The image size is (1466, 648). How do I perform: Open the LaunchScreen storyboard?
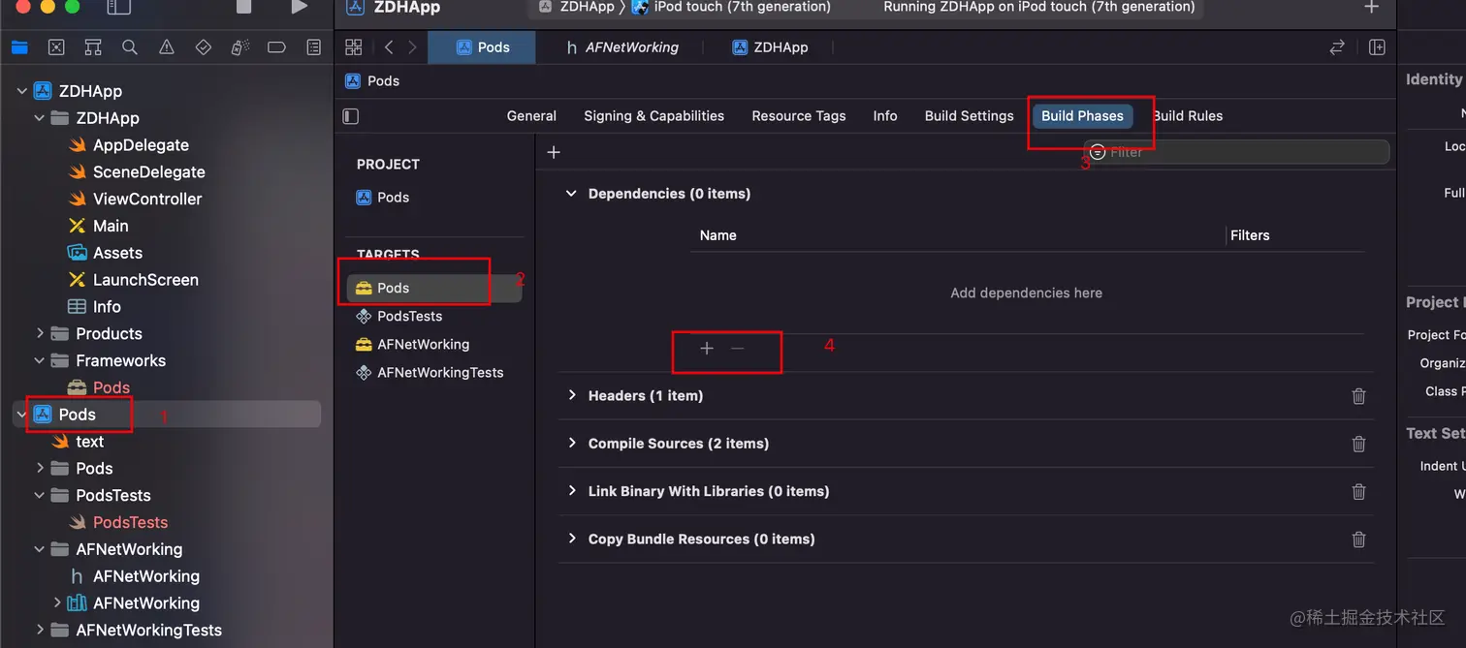pyautogui.click(x=145, y=280)
